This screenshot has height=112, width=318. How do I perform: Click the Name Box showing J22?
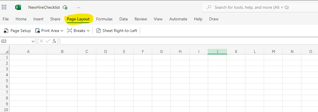pos(15,41)
